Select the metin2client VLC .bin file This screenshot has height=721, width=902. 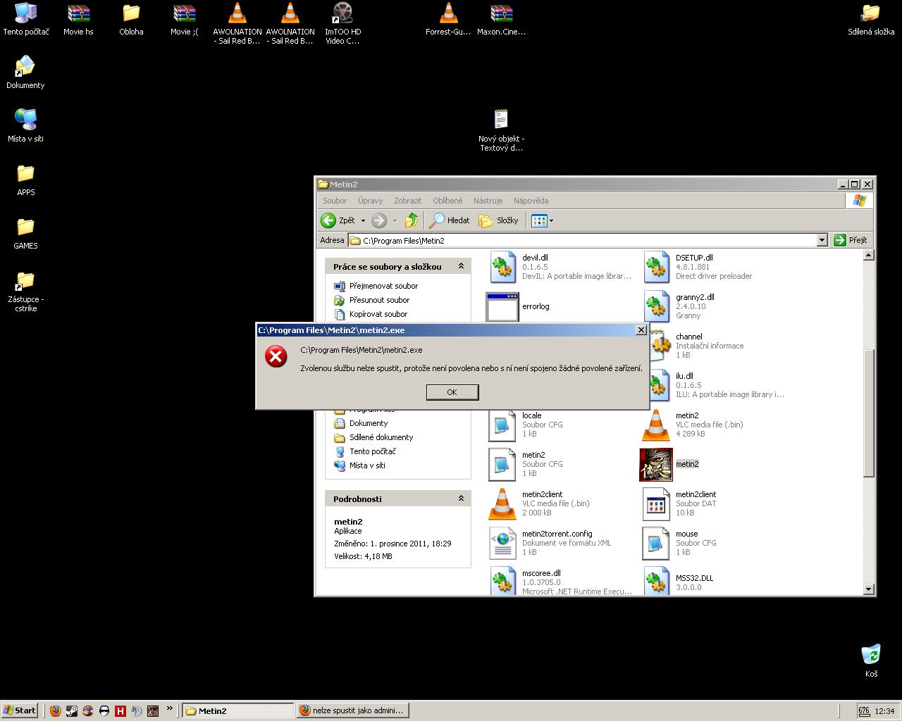tap(502, 504)
